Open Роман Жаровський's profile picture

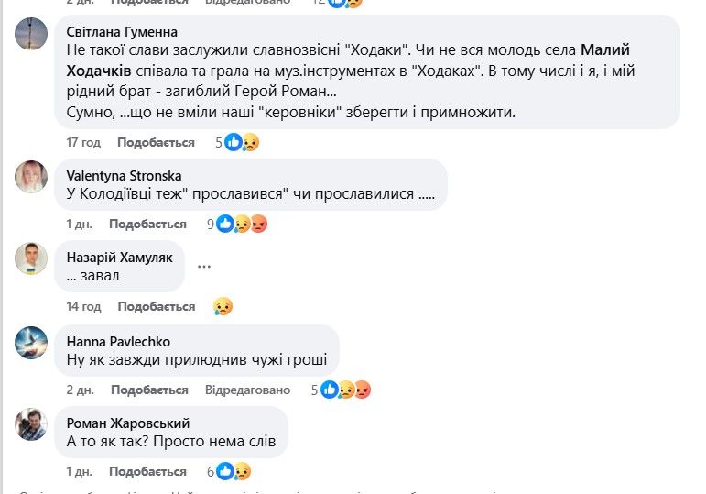pyautogui.click(x=32, y=423)
